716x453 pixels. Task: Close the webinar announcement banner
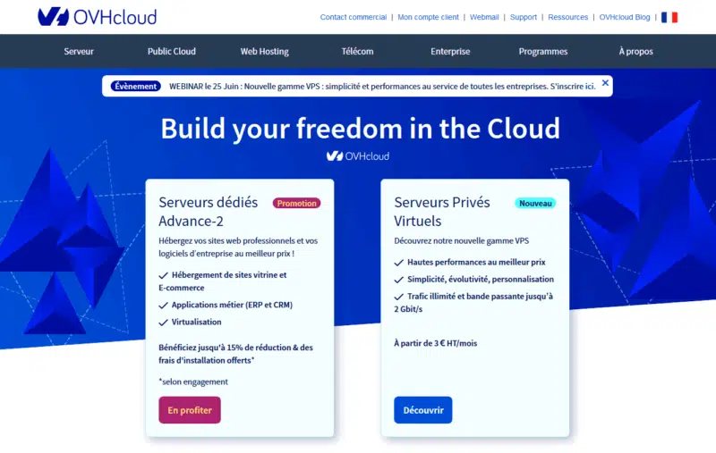[605, 83]
